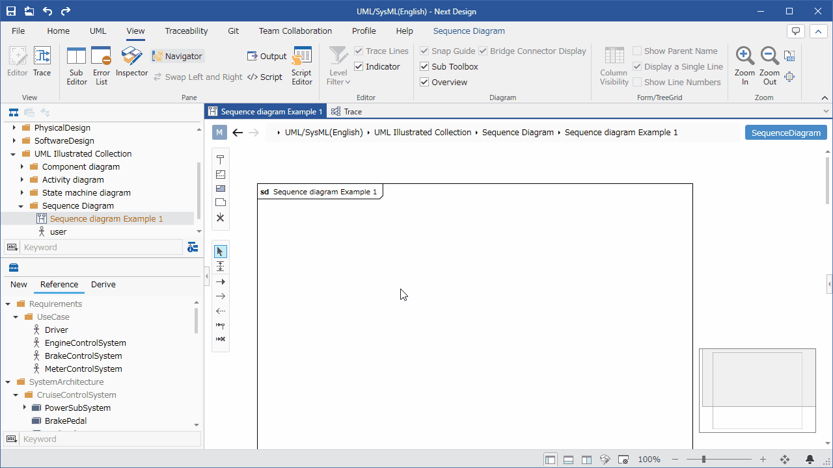Image resolution: width=833 pixels, height=468 pixels.
Task: Click the Save icon in title bar
Action: pos(12,11)
